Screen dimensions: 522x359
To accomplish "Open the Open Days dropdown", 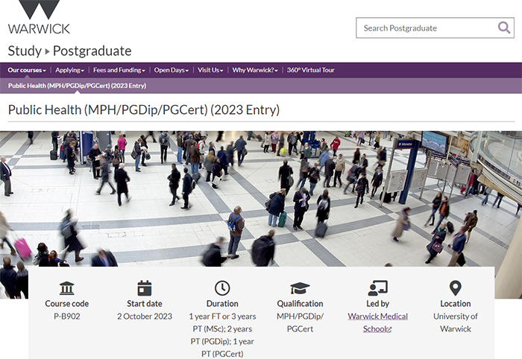I will [171, 70].
